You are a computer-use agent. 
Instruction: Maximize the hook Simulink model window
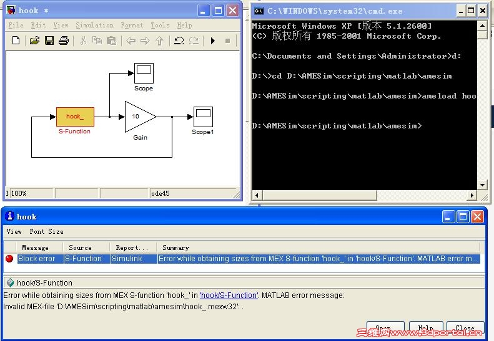(x=218, y=11)
